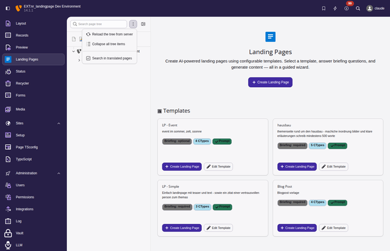Edit Template for the hausbau card
This screenshot has height=251, width=390.
click(334, 166)
